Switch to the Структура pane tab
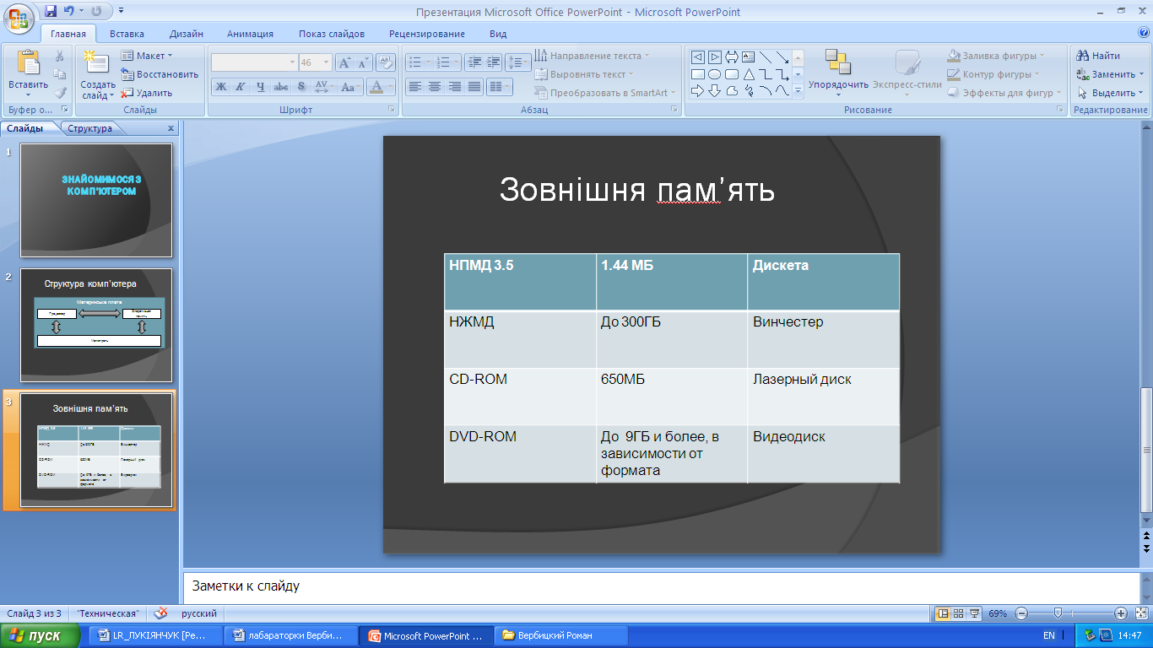Screen dimensions: 1153x648 click(x=89, y=128)
